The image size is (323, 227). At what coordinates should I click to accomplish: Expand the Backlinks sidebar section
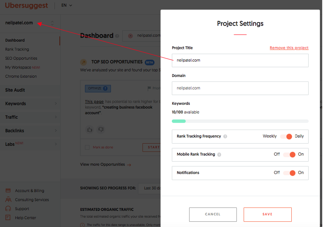point(30,131)
